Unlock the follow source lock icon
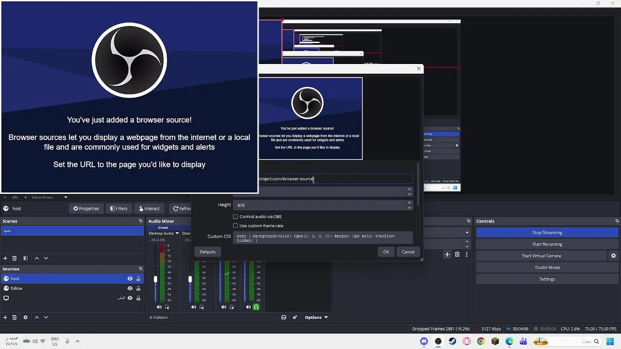Viewport: 621px width, 349px height. (138, 288)
